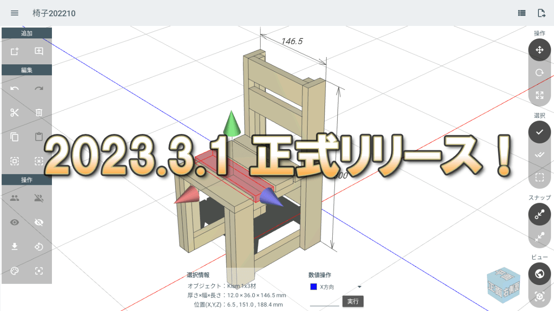Toggle the hide-object eye-slash icon
Viewport: 554px width, 311px height.
click(39, 222)
